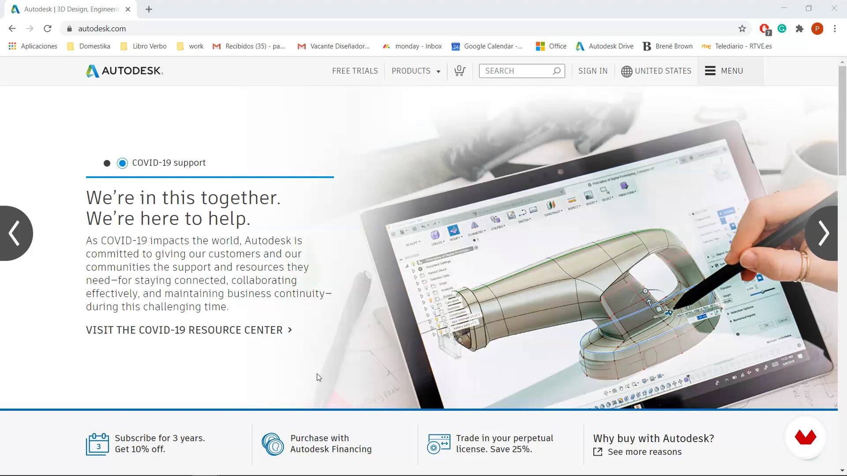847x476 pixels.
Task: Click Trade in your perpetual license offer
Action: point(504,444)
